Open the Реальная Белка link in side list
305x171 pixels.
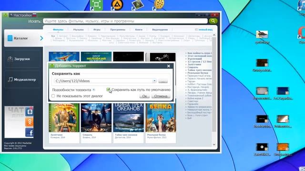[x=198, y=73]
